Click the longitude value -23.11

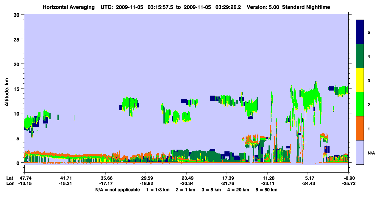(267, 183)
